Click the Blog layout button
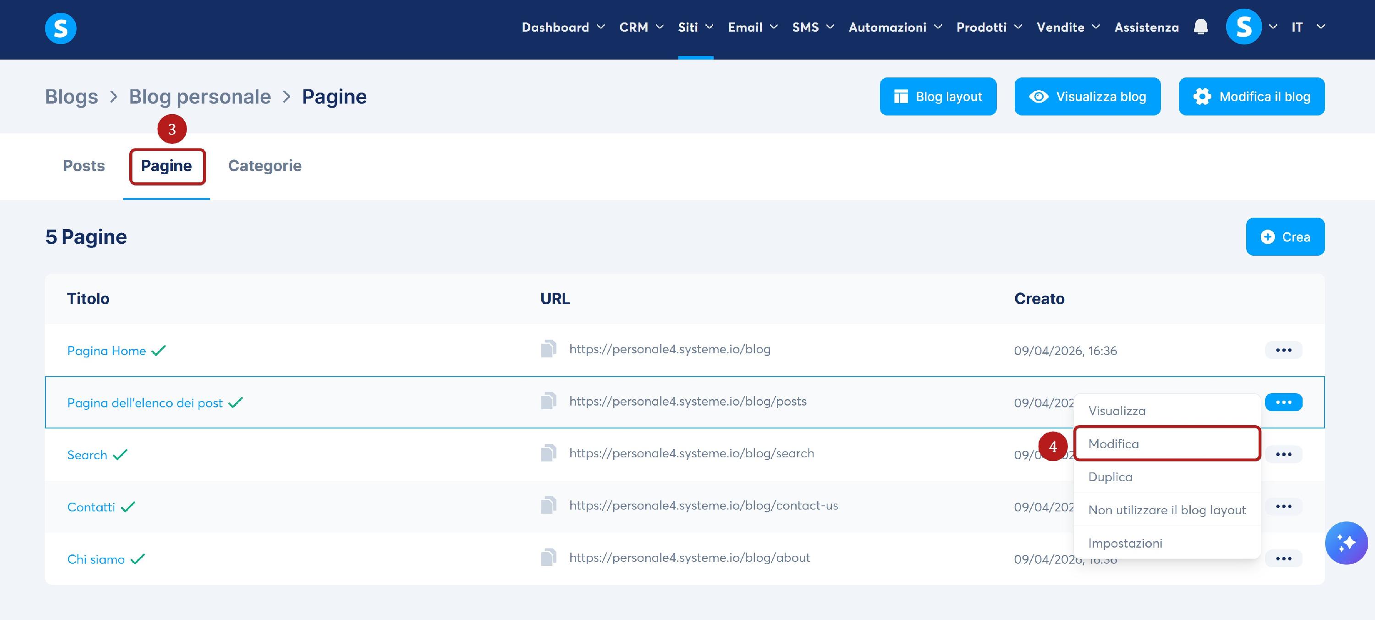 [938, 97]
